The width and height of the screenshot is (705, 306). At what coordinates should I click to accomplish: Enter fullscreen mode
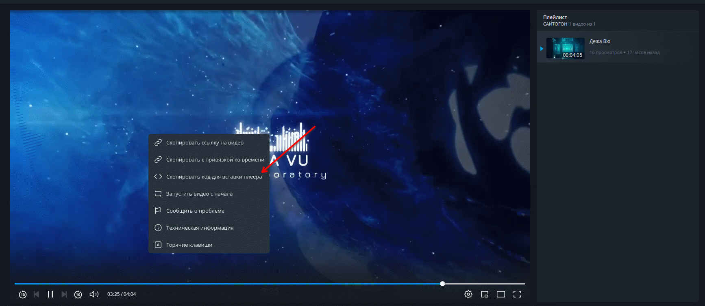pos(517,294)
